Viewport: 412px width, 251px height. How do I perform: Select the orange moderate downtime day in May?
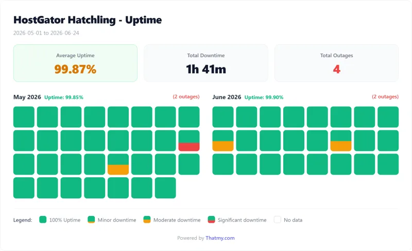pyautogui.click(x=118, y=164)
